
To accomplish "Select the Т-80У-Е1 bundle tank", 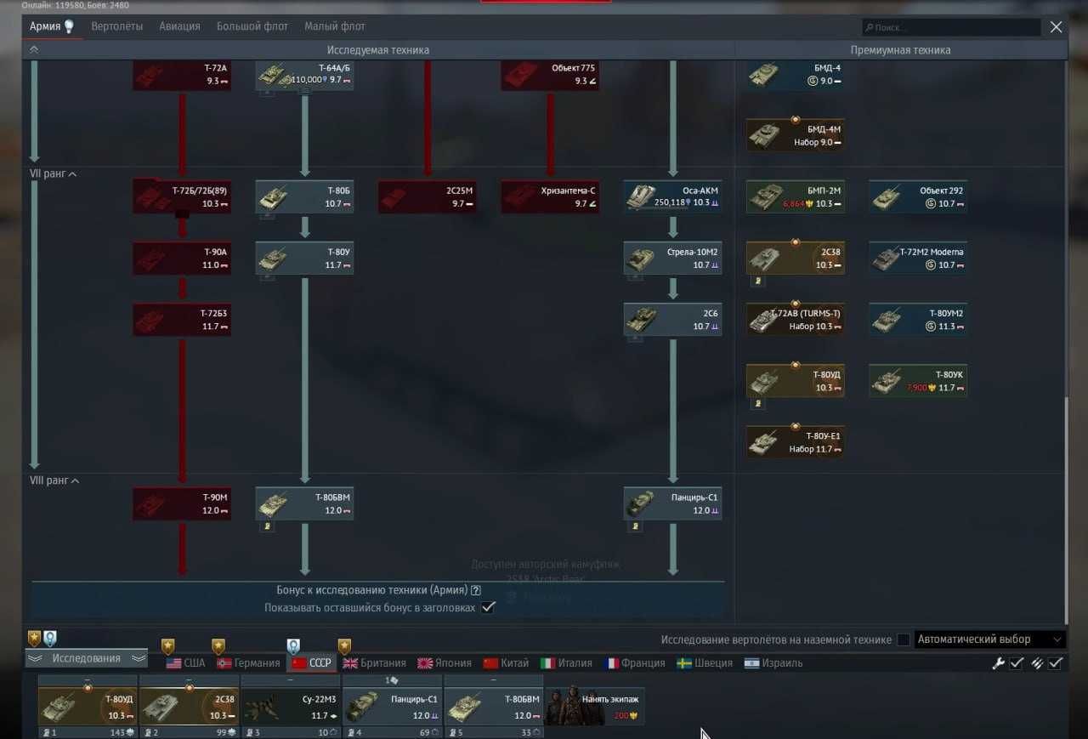I will [796, 442].
